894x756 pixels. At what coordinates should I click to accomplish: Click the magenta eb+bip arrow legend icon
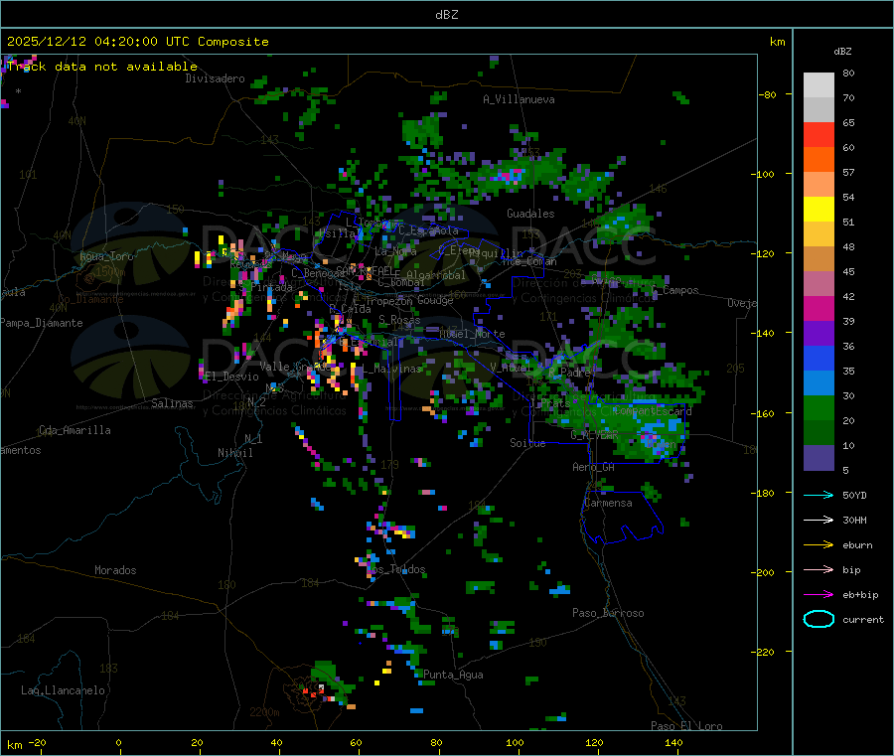point(819,595)
